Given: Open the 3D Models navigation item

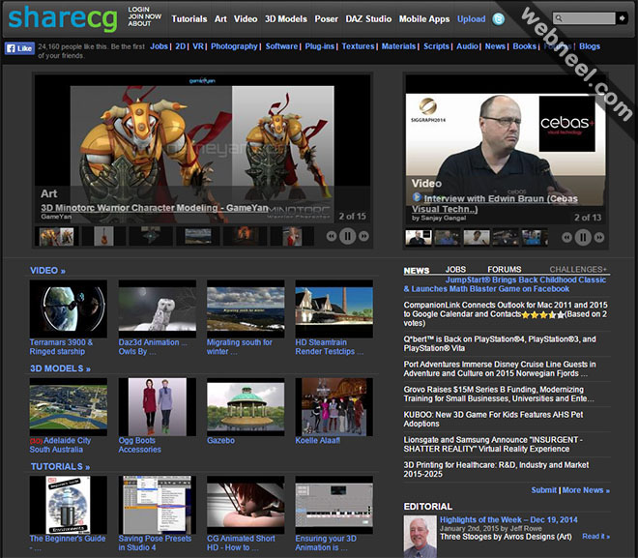Looking at the screenshot, I should (285, 19).
